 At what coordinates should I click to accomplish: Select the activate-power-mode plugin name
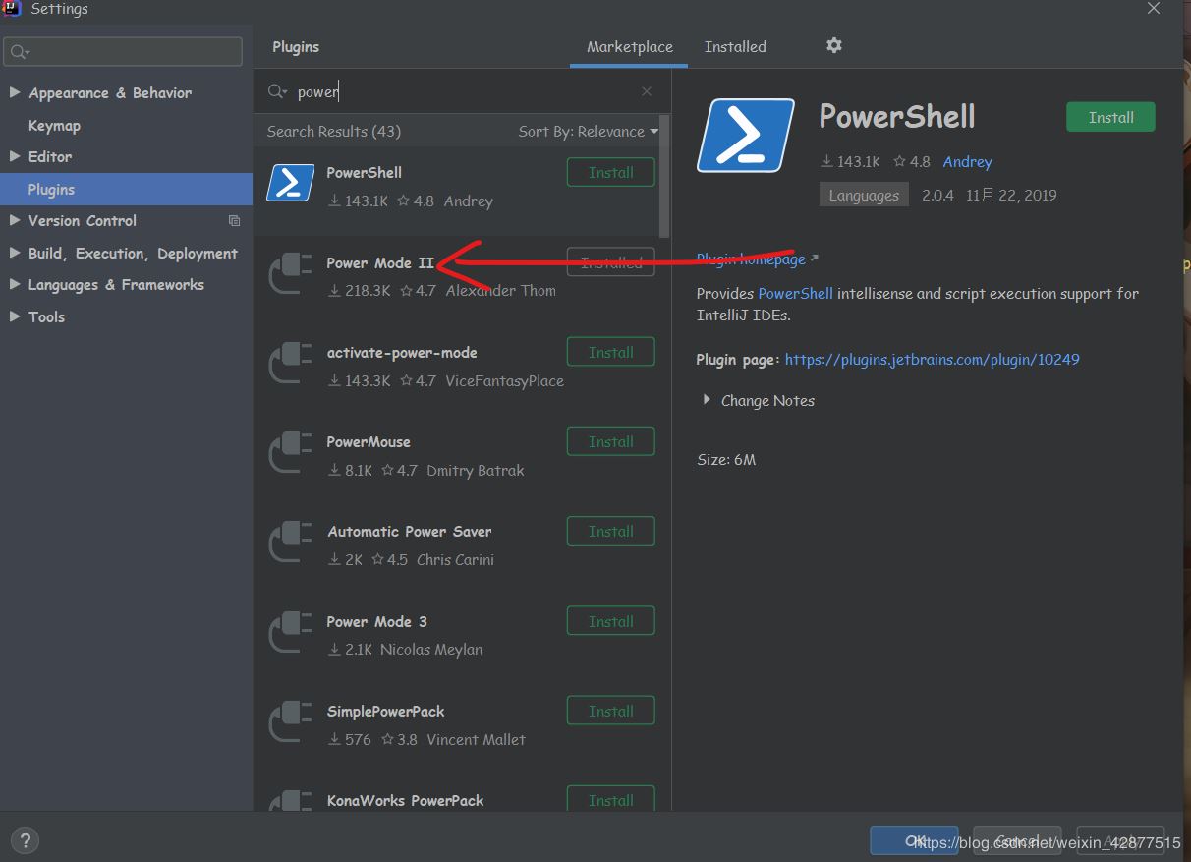click(401, 353)
